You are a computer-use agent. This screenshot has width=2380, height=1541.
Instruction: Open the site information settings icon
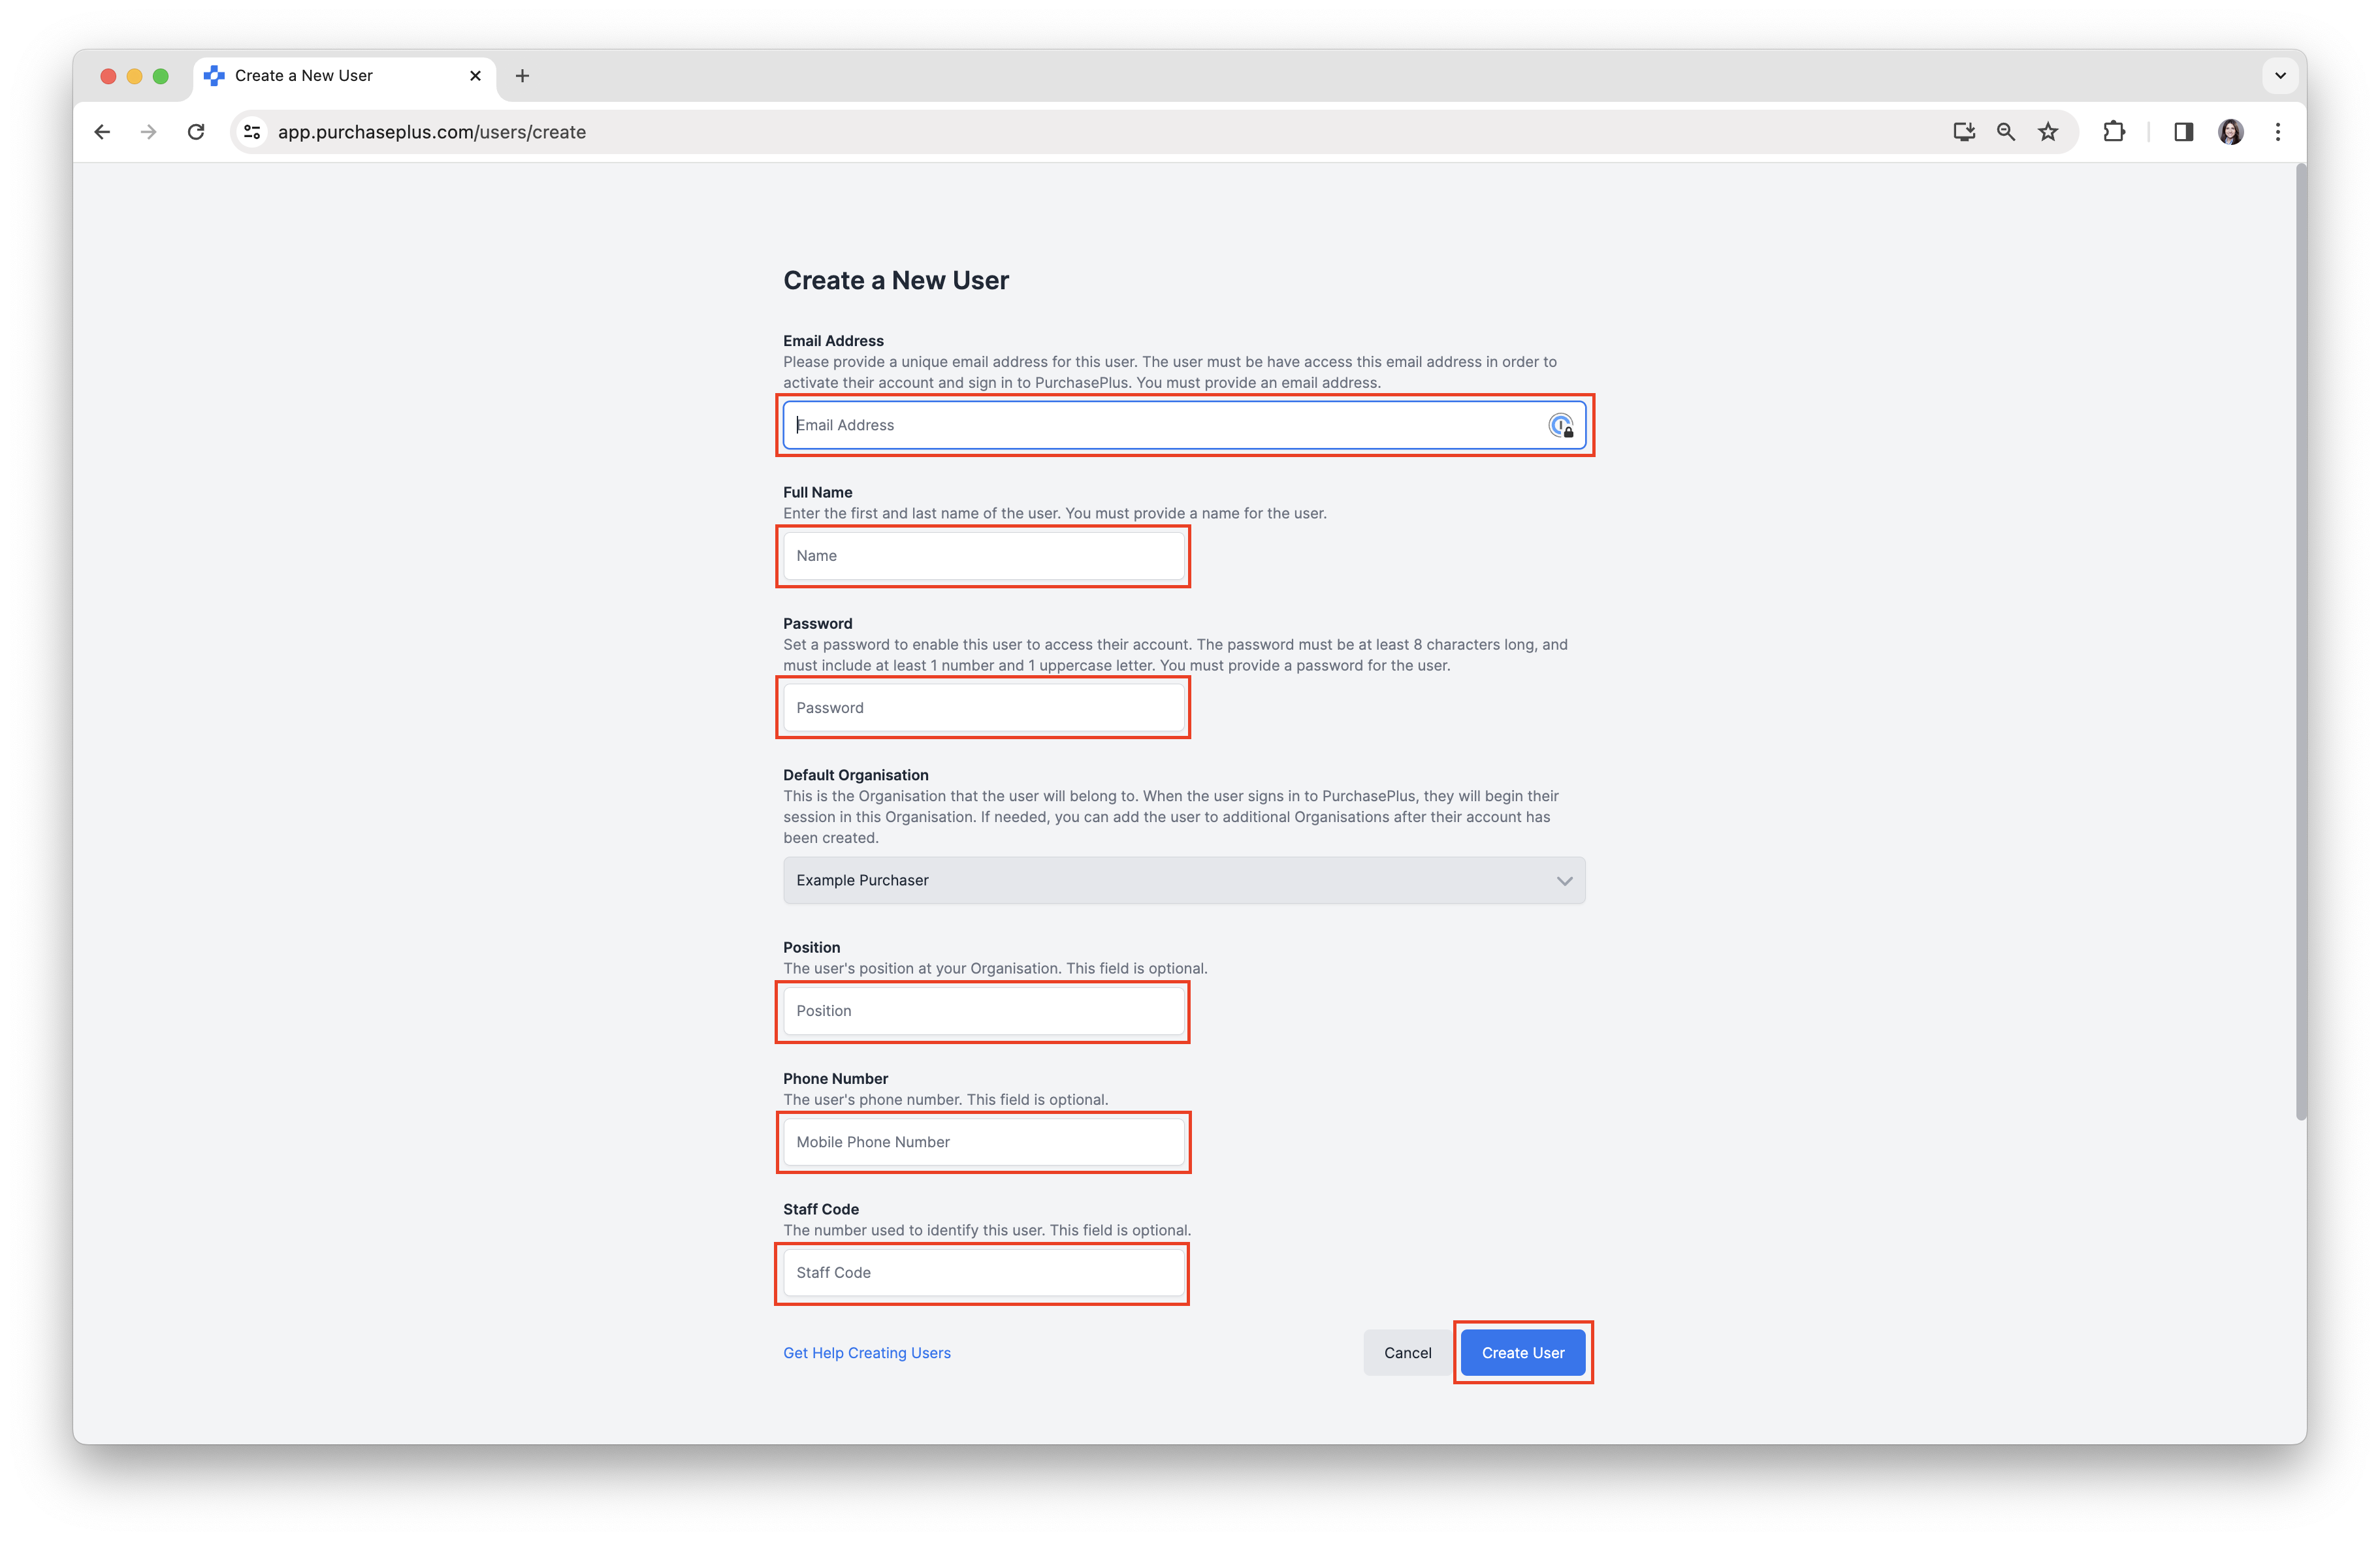pyautogui.click(x=251, y=131)
